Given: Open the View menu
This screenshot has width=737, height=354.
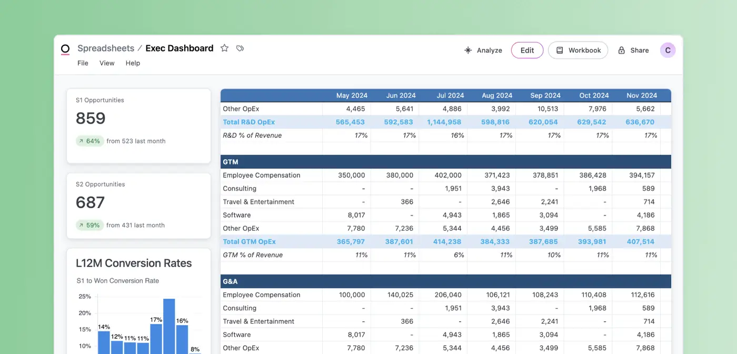Looking at the screenshot, I should [x=107, y=63].
